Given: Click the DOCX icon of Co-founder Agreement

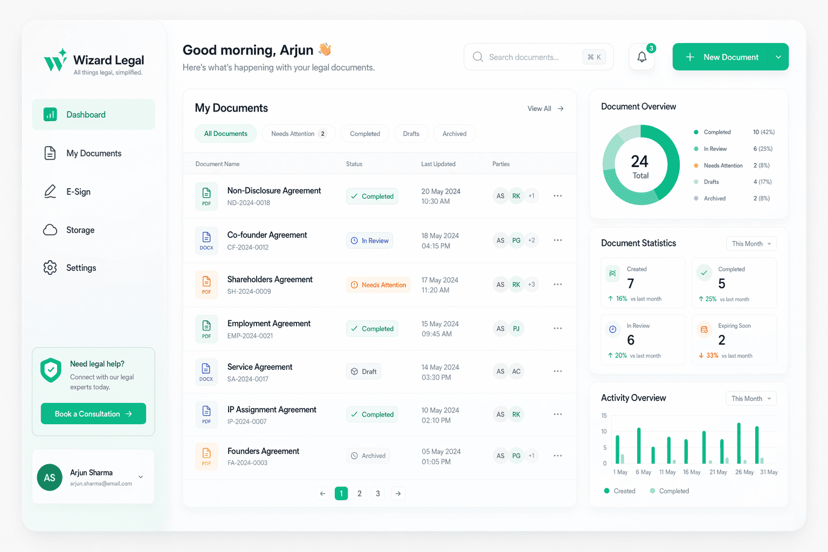Looking at the screenshot, I should point(206,240).
